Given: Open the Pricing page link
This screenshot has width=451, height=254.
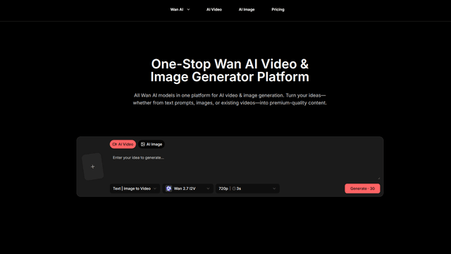Looking at the screenshot, I should (x=278, y=9).
